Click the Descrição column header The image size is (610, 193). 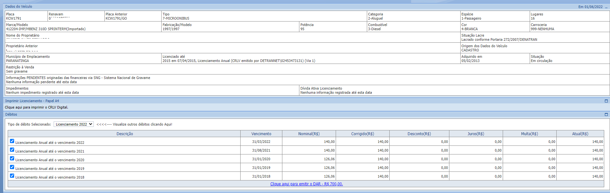[125, 134]
